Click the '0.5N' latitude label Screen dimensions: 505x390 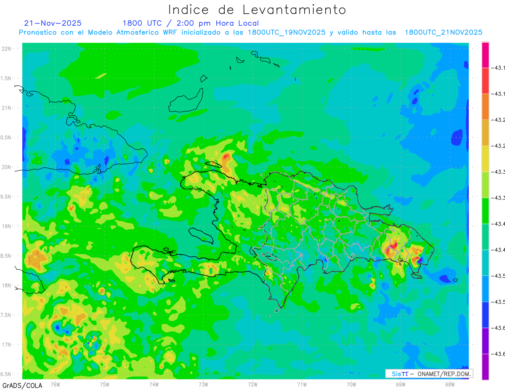click(x=5, y=138)
